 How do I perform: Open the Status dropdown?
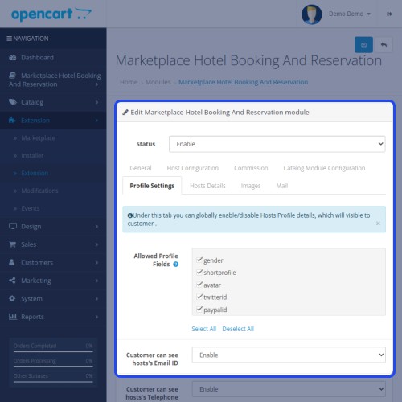277,144
